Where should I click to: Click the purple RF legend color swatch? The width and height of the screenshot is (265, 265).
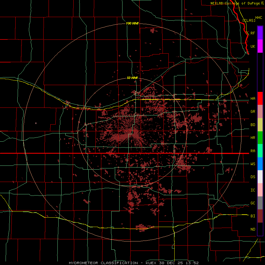point(260,33)
